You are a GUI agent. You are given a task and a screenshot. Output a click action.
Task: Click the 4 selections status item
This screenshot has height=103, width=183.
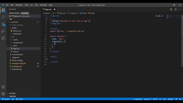(138, 99)
